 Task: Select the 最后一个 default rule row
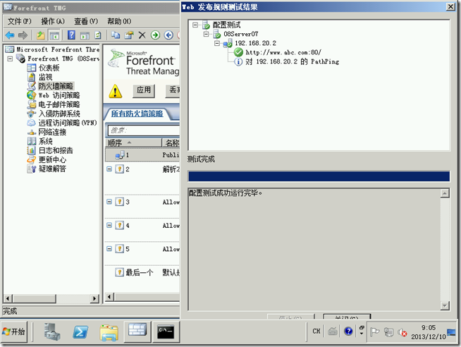click(x=142, y=273)
